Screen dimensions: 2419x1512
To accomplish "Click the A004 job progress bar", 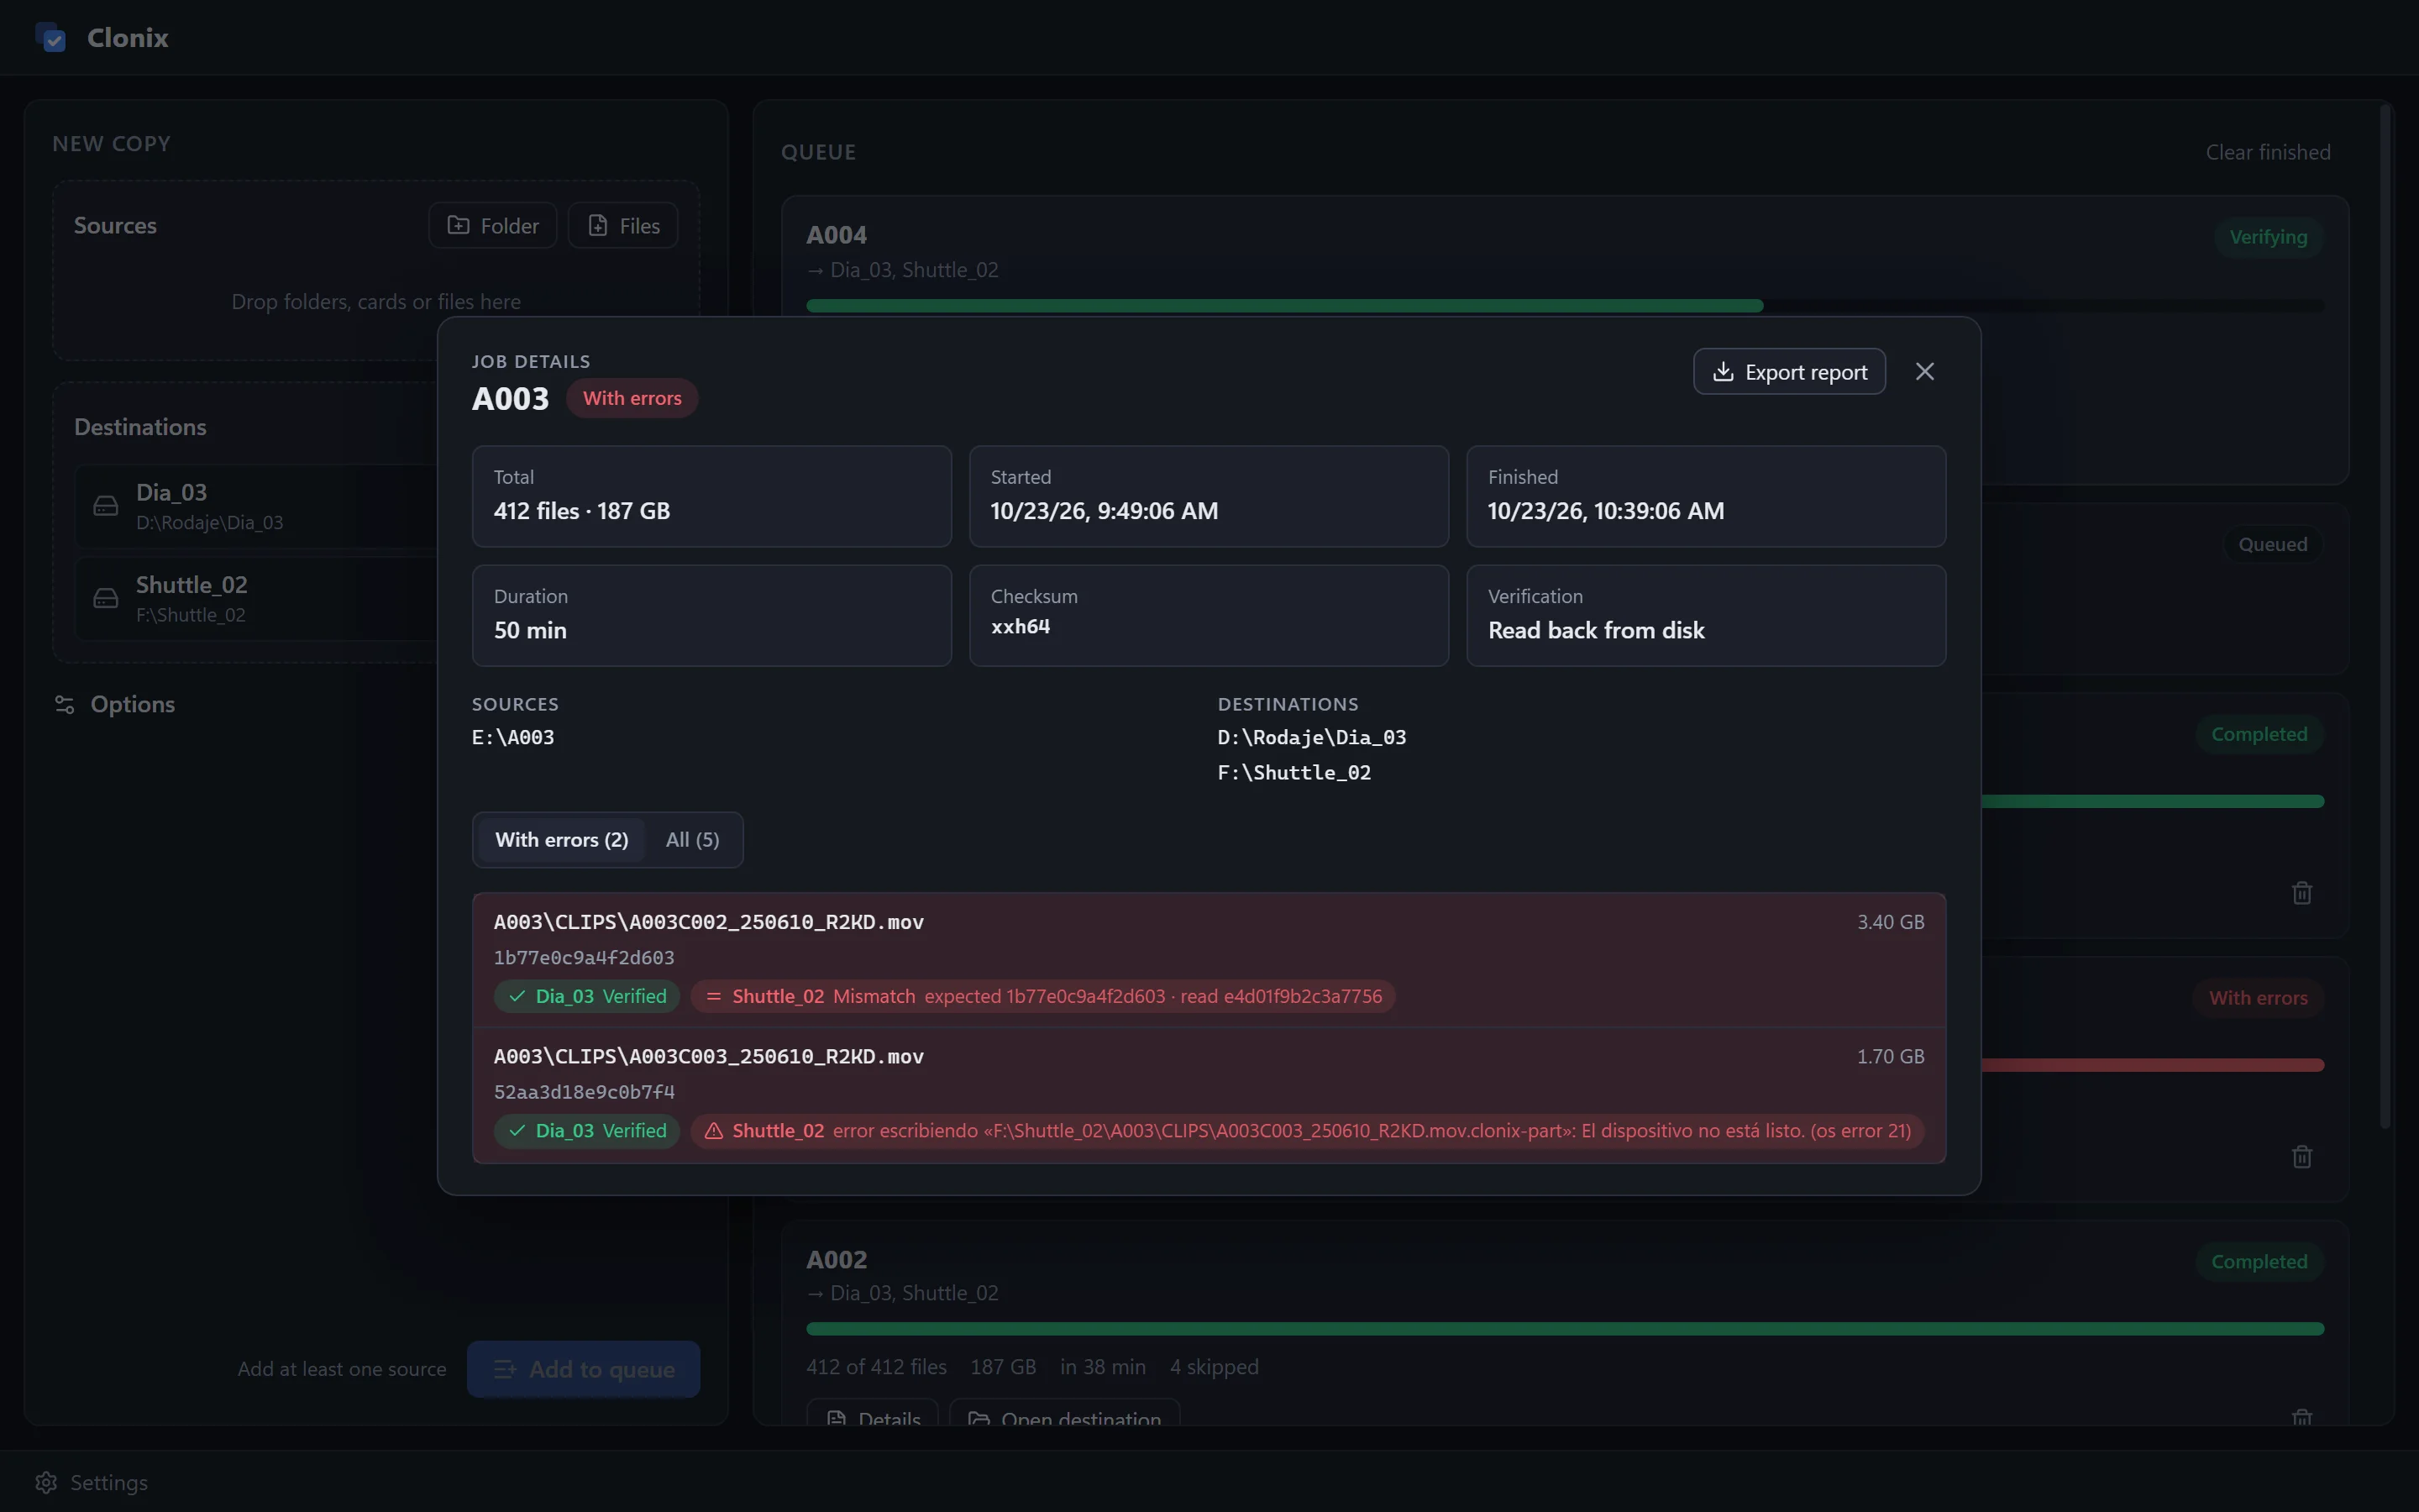I will 1566,306.
